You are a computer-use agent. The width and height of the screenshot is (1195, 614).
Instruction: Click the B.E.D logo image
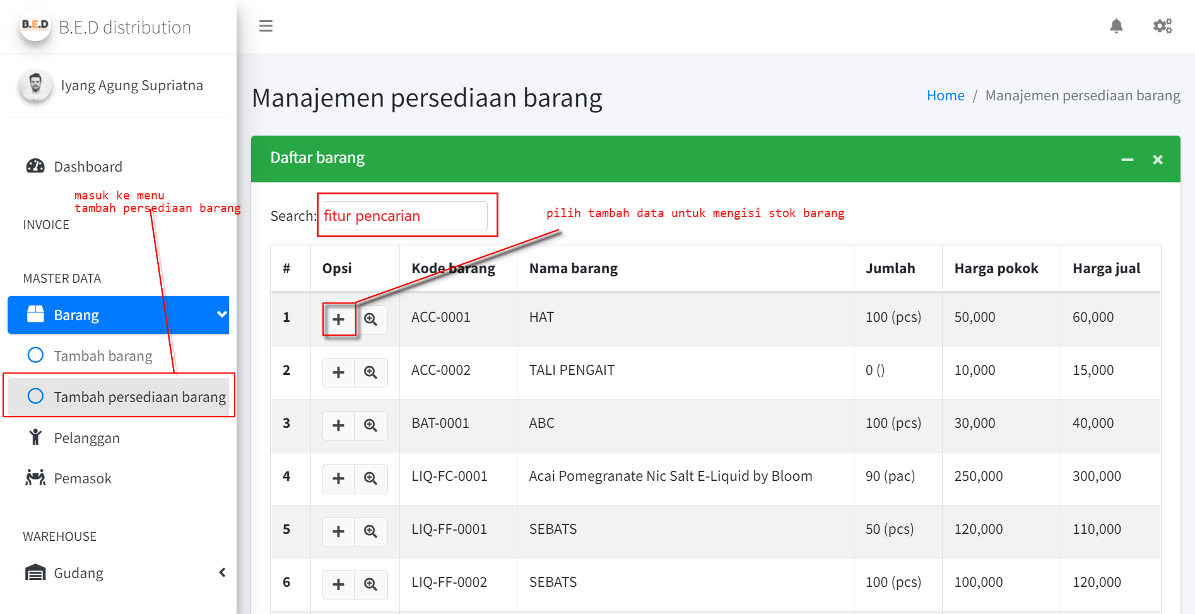35,26
